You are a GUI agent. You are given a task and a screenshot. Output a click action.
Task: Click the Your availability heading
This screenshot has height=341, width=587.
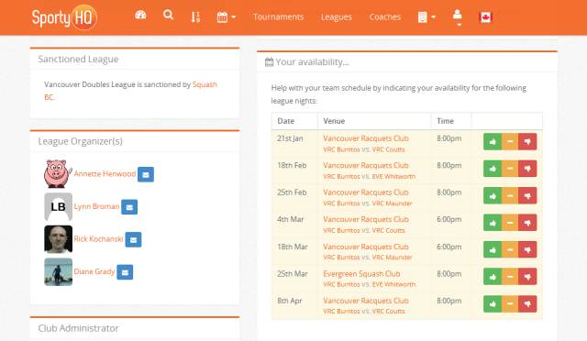pos(307,61)
